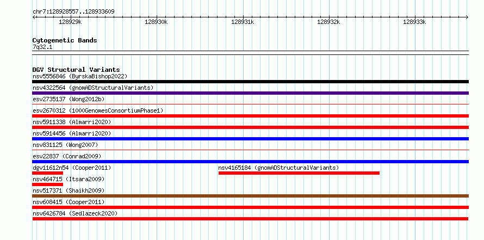Click the thin red esv2735137 line

click(250, 104)
